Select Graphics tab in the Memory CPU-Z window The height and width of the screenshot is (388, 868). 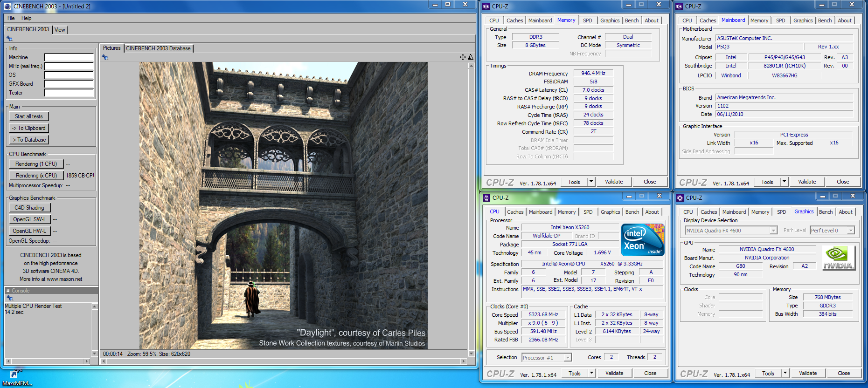(x=610, y=20)
